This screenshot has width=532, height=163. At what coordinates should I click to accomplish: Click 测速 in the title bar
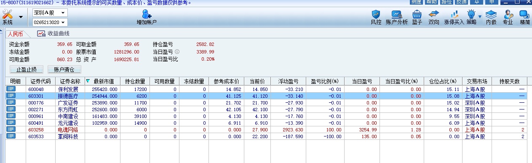(416, 2)
